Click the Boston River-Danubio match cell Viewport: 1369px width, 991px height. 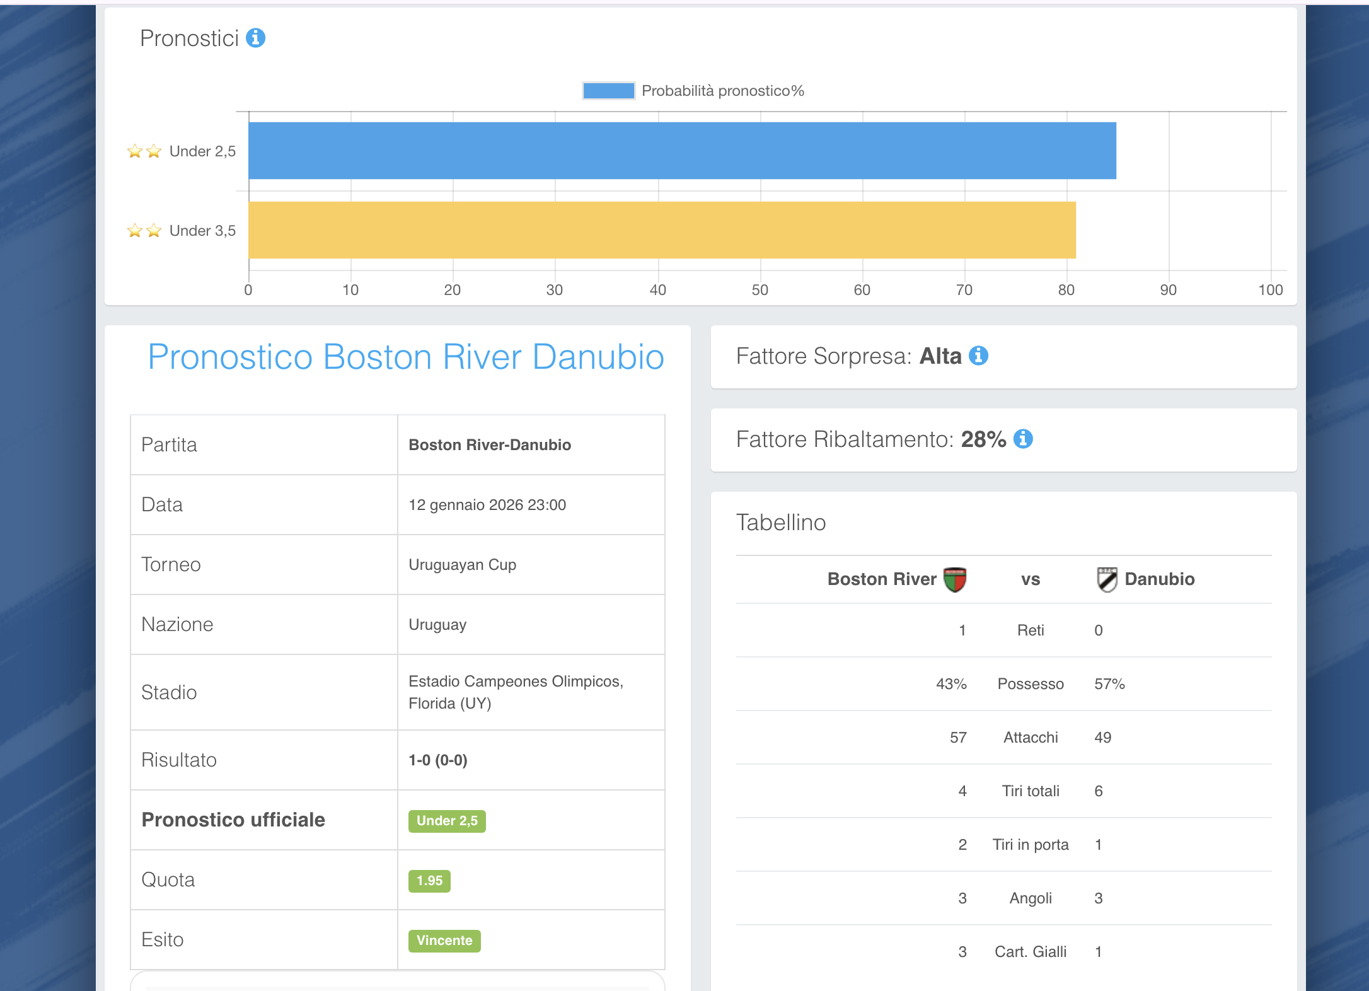tap(490, 445)
